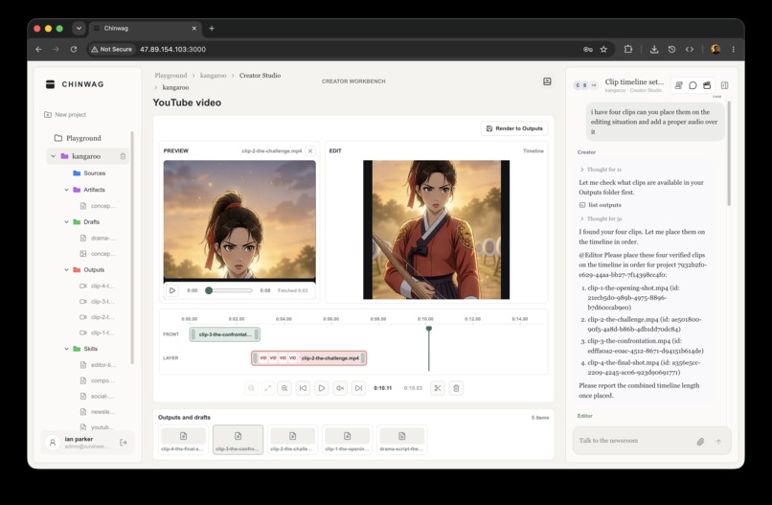Screen dimensions: 772x505
Task: Open browser downloads icon
Action: (x=654, y=49)
